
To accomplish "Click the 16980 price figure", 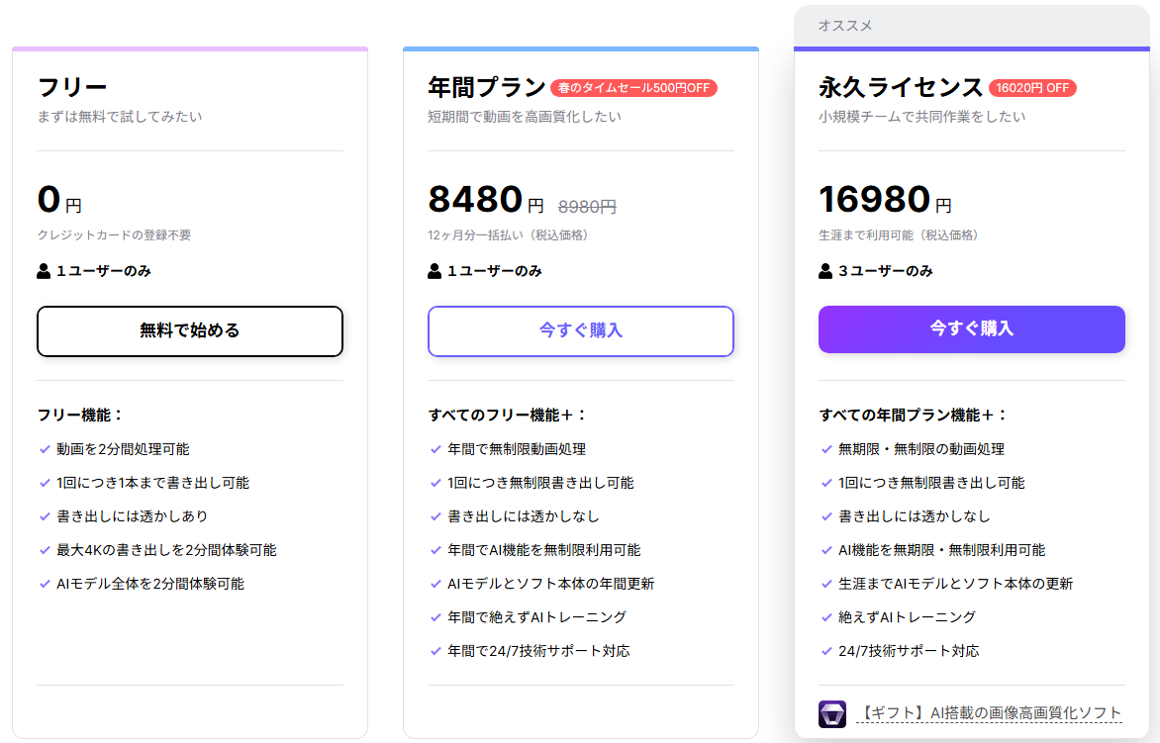I will point(874,200).
